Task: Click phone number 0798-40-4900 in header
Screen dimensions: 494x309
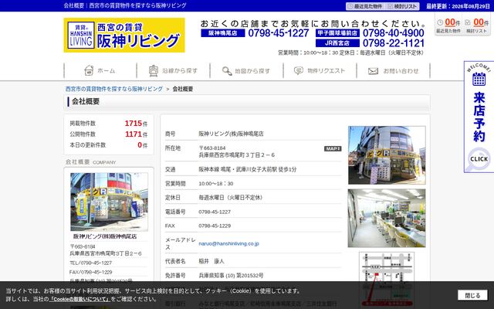Action: coord(393,33)
